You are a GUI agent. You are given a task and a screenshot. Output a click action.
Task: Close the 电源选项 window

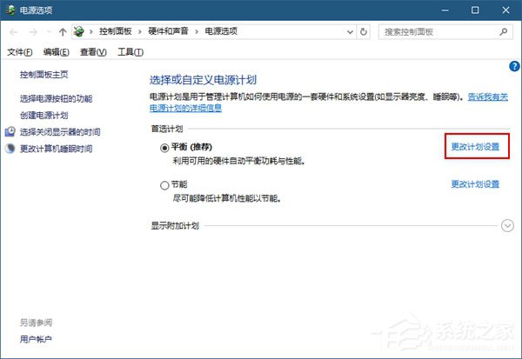click(505, 10)
